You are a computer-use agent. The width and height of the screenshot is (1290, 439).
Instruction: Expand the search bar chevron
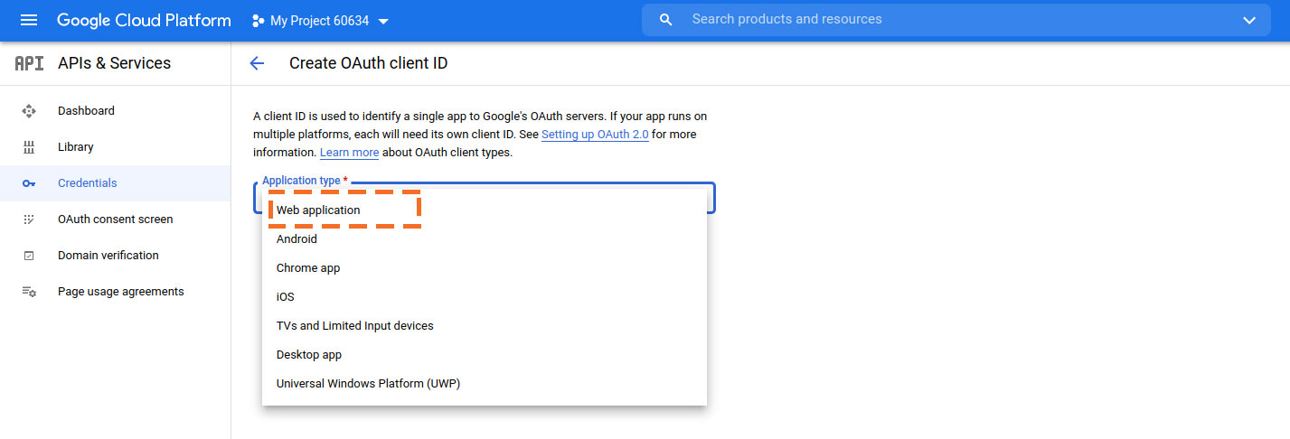click(x=1250, y=20)
